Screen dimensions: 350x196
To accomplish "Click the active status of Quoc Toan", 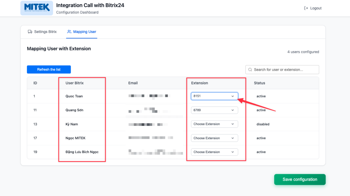I will coord(261,96).
